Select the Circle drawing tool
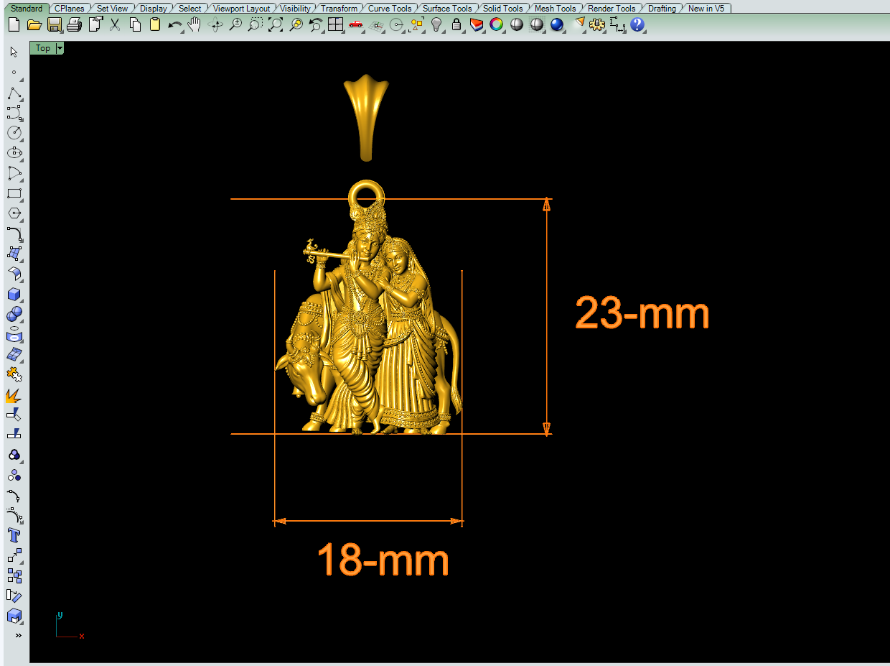890x666 pixels. click(x=14, y=133)
